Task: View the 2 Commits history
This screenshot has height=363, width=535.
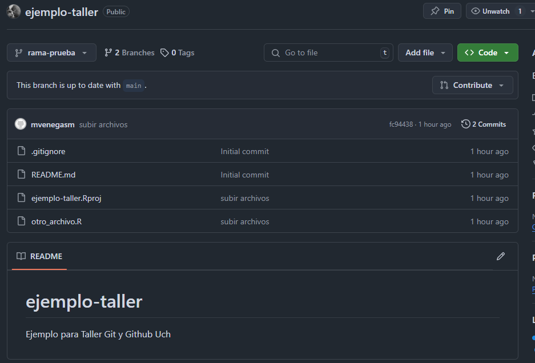Action: tap(484, 124)
